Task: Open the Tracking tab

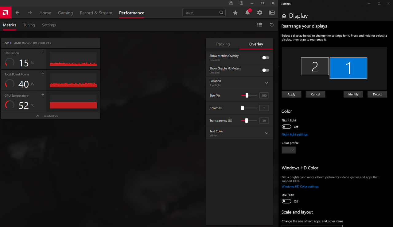Action: [x=223, y=44]
